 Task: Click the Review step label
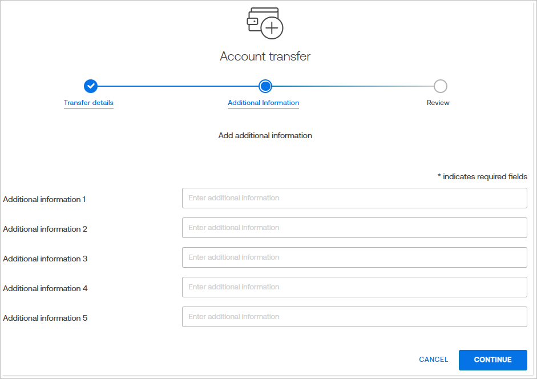[438, 103]
